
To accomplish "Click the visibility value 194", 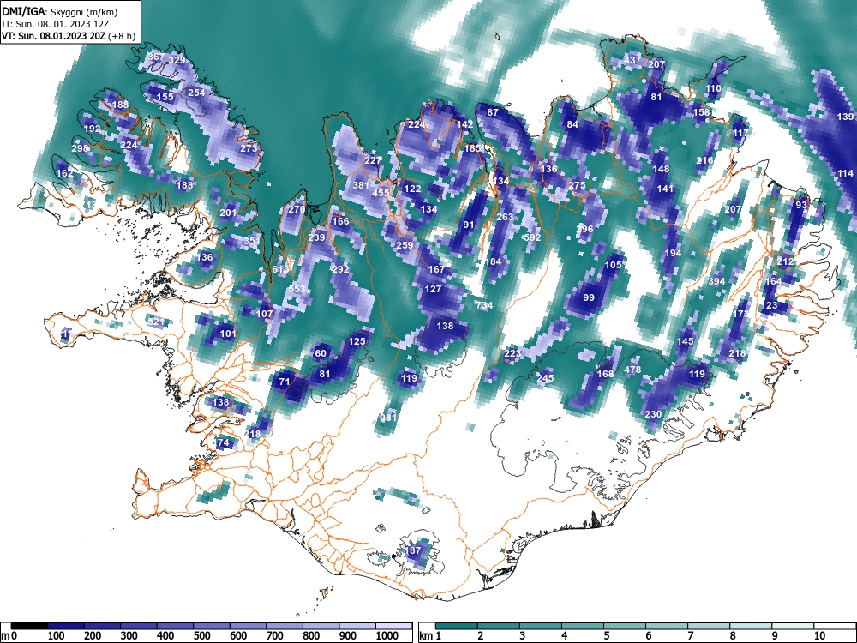I will pyautogui.click(x=673, y=253).
